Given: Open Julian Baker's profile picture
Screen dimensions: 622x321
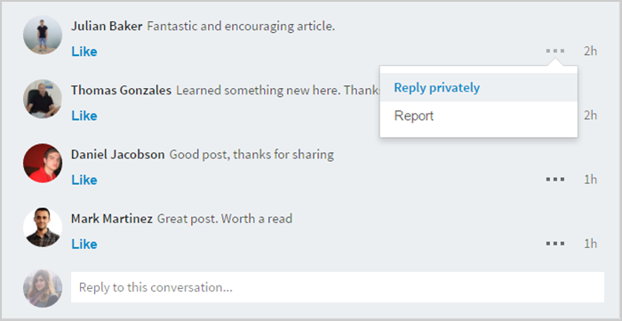Looking at the screenshot, I should click(x=43, y=35).
